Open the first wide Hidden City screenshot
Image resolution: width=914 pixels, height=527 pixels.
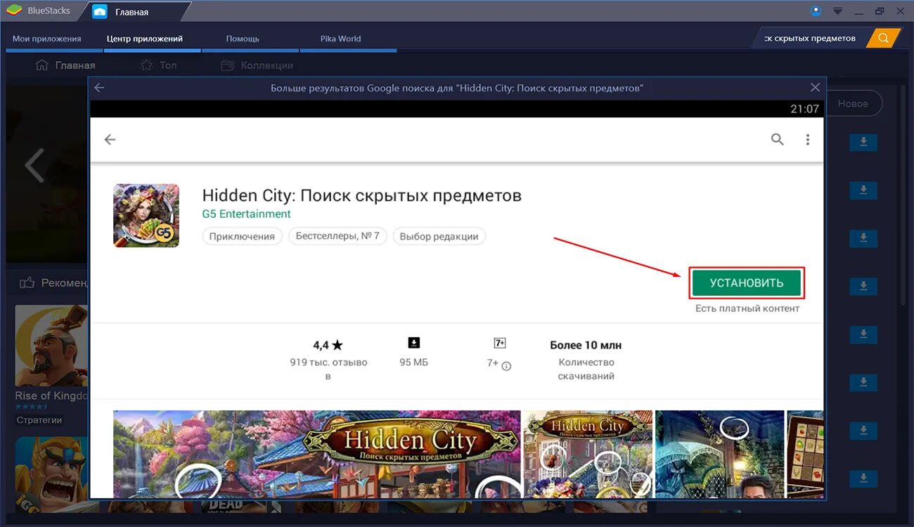pyautogui.click(x=317, y=453)
